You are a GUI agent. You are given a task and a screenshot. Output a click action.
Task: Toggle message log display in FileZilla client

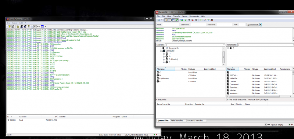166,20
